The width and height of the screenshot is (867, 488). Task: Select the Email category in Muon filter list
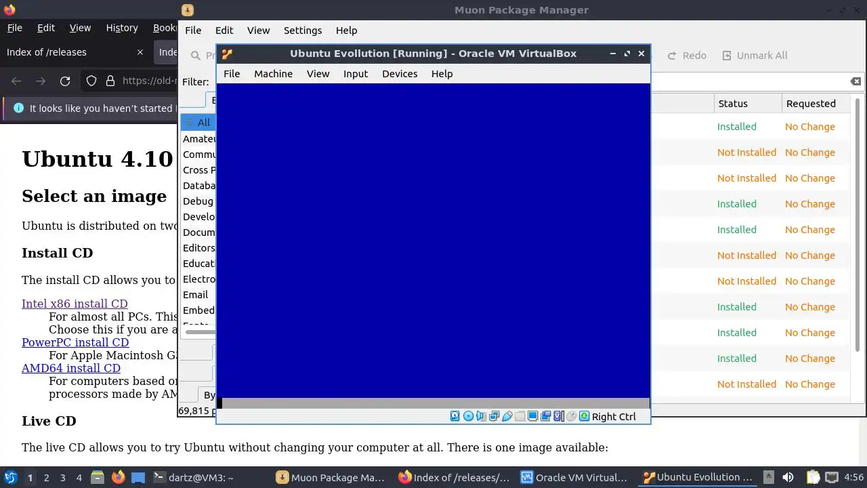point(198,295)
